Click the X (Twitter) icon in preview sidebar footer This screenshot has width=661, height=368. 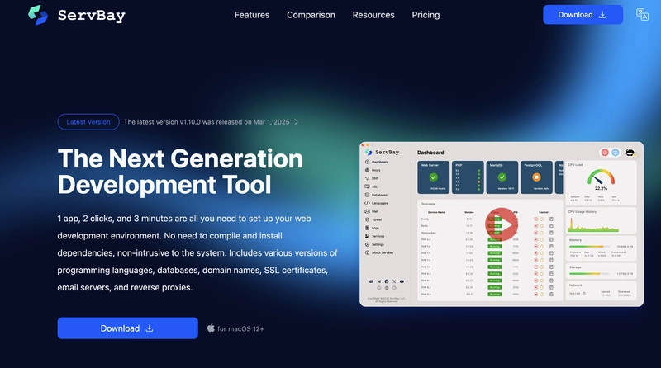coord(394,281)
